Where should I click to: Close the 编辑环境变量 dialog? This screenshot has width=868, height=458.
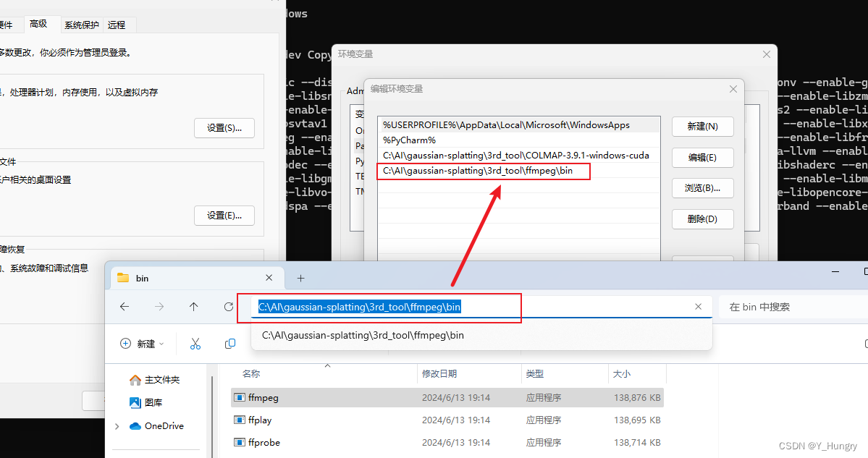(x=733, y=89)
